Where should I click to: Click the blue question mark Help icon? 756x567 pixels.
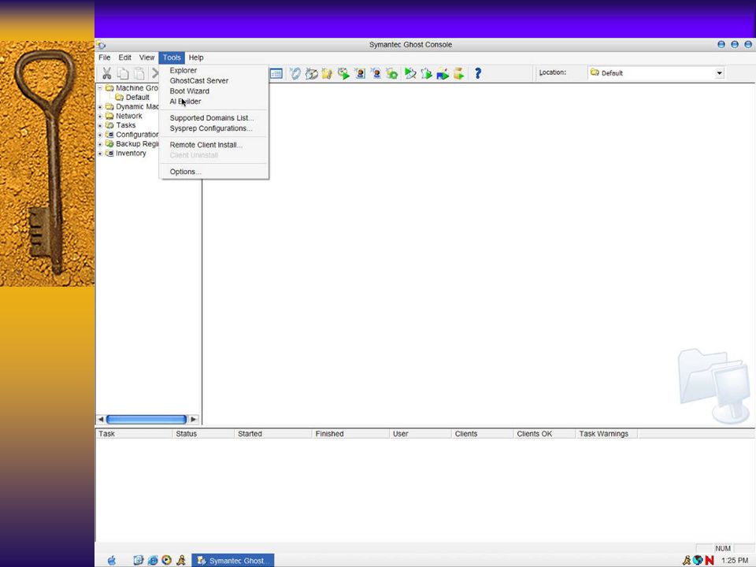[x=478, y=73]
